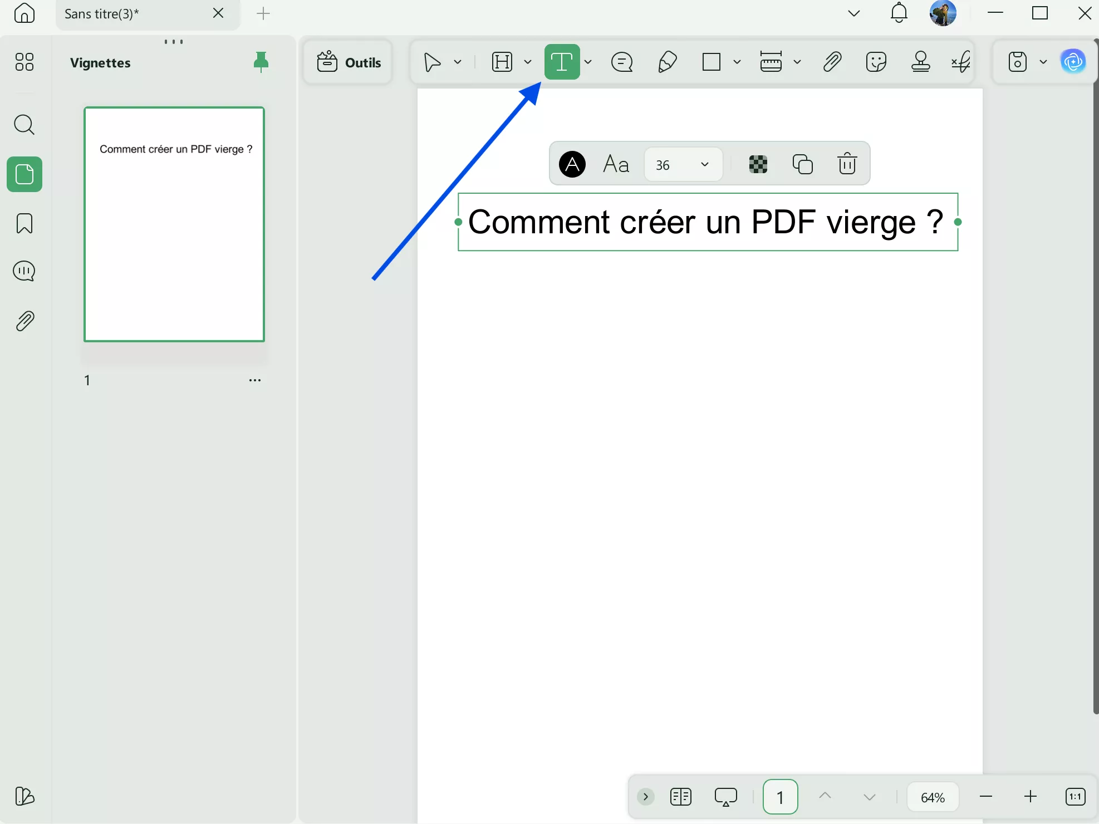The height and width of the screenshot is (824, 1099).
Task: Click the stamp tool icon
Action: point(920,62)
